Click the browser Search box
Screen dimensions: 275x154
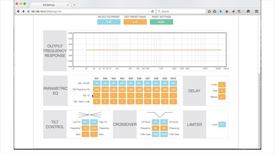point(181,12)
